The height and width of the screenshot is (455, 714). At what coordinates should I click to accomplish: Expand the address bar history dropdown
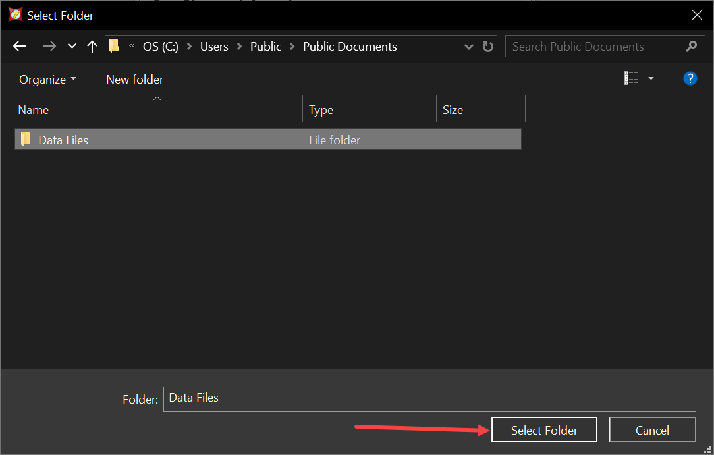469,47
